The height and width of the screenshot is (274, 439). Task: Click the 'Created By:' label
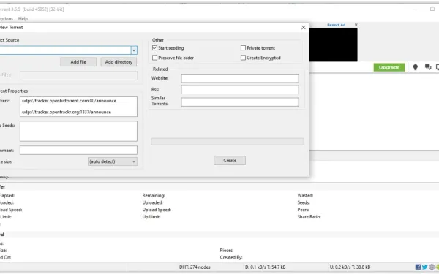pos(231,257)
